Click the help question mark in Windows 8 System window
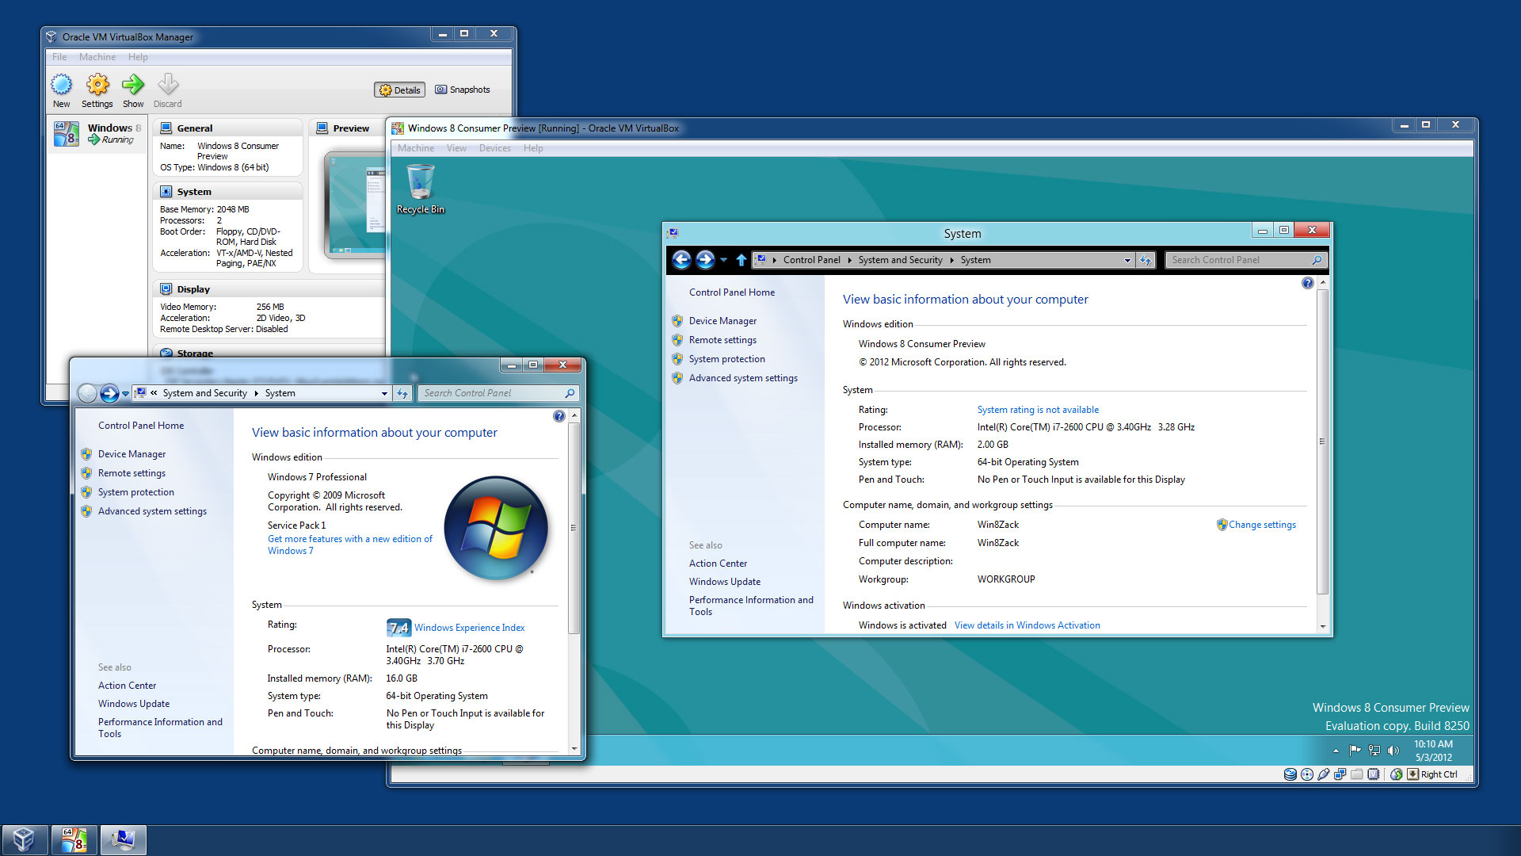The height and width of the screenshot is (856, 1521). tap(1307, 283)
